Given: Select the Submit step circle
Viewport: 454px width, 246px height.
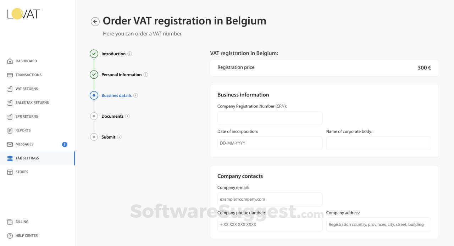Looking at the screenshot, I should (94, 137).
